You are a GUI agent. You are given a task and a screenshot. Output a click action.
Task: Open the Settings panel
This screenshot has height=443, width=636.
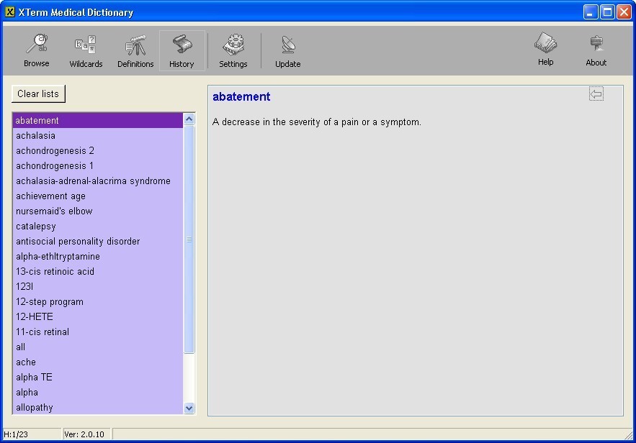[233, 49]
